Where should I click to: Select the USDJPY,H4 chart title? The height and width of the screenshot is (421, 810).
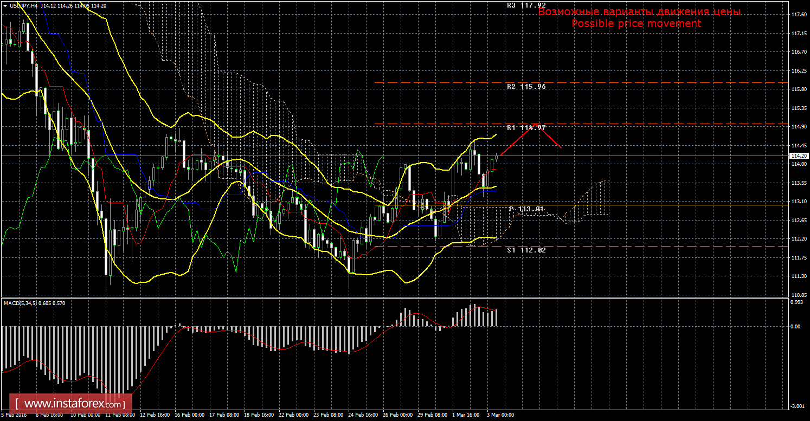pos(23,5)
